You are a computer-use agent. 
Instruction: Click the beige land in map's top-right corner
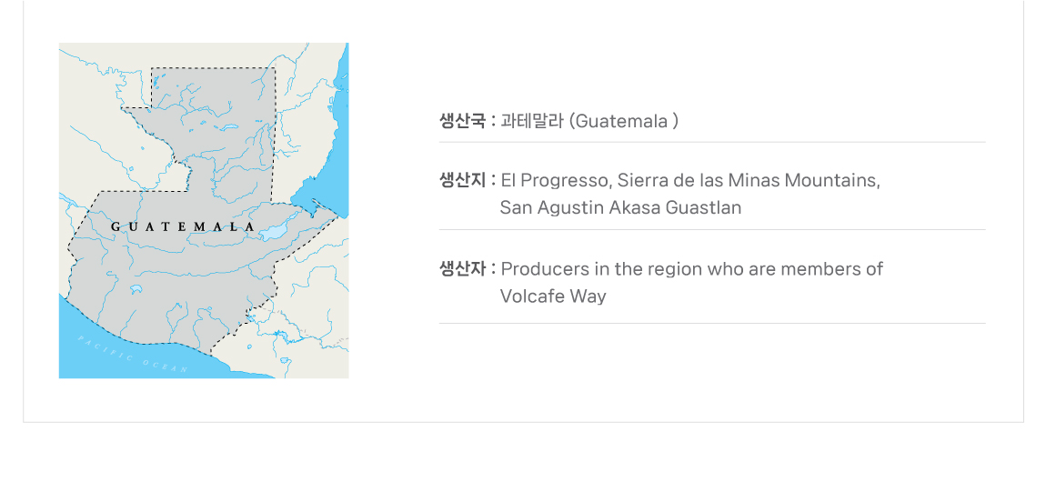click(x=305, y=64)
